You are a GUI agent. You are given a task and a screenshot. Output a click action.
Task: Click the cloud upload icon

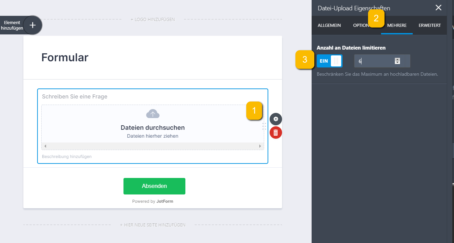pyautogui.click(x=153, y=114)
